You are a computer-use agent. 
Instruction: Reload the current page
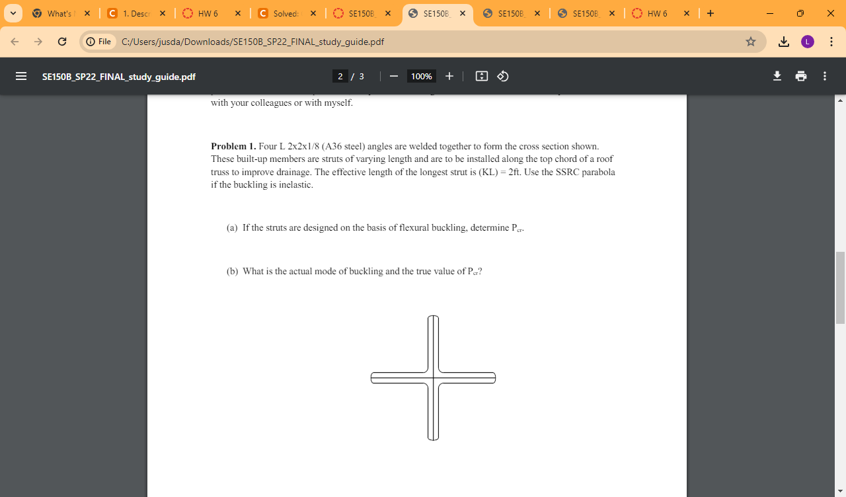click(62, 42)
